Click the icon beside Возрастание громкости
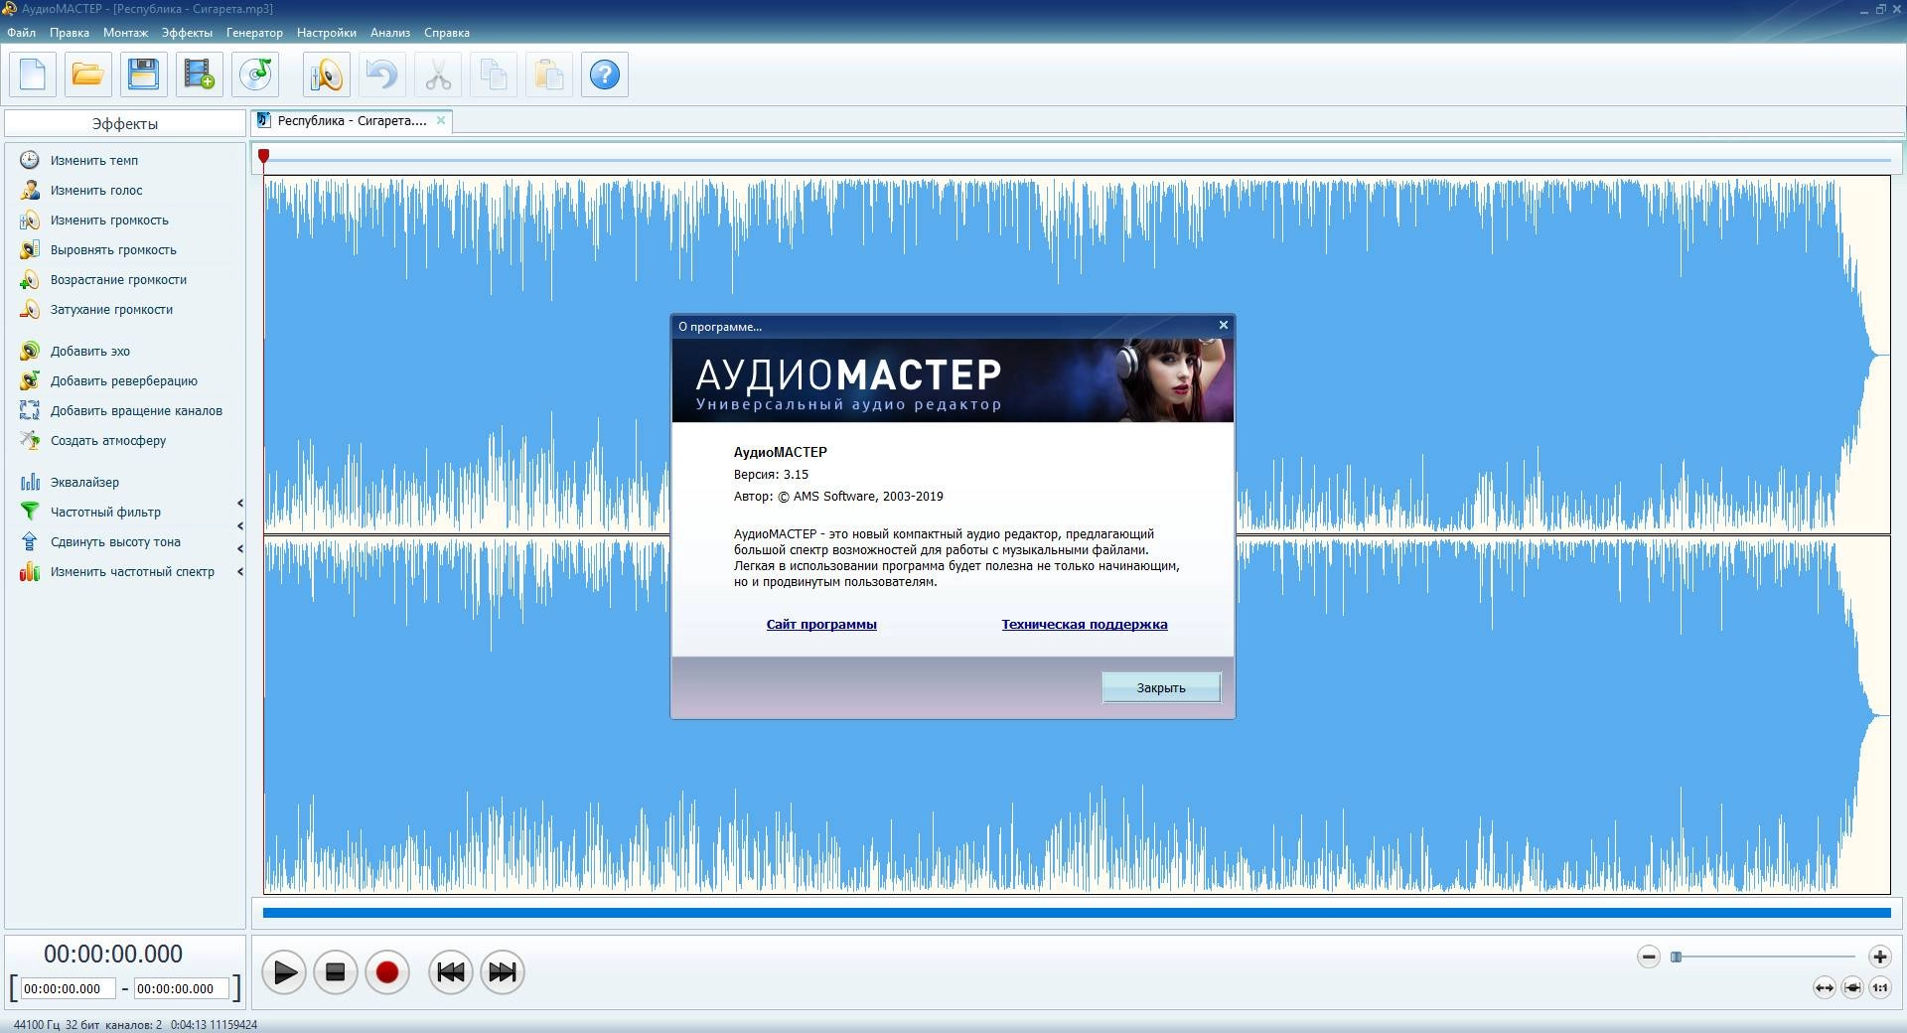This screenshot has height=1033, width=1907. 30,279
